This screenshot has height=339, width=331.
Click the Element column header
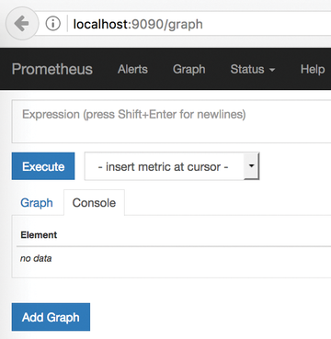coord(39,235)
